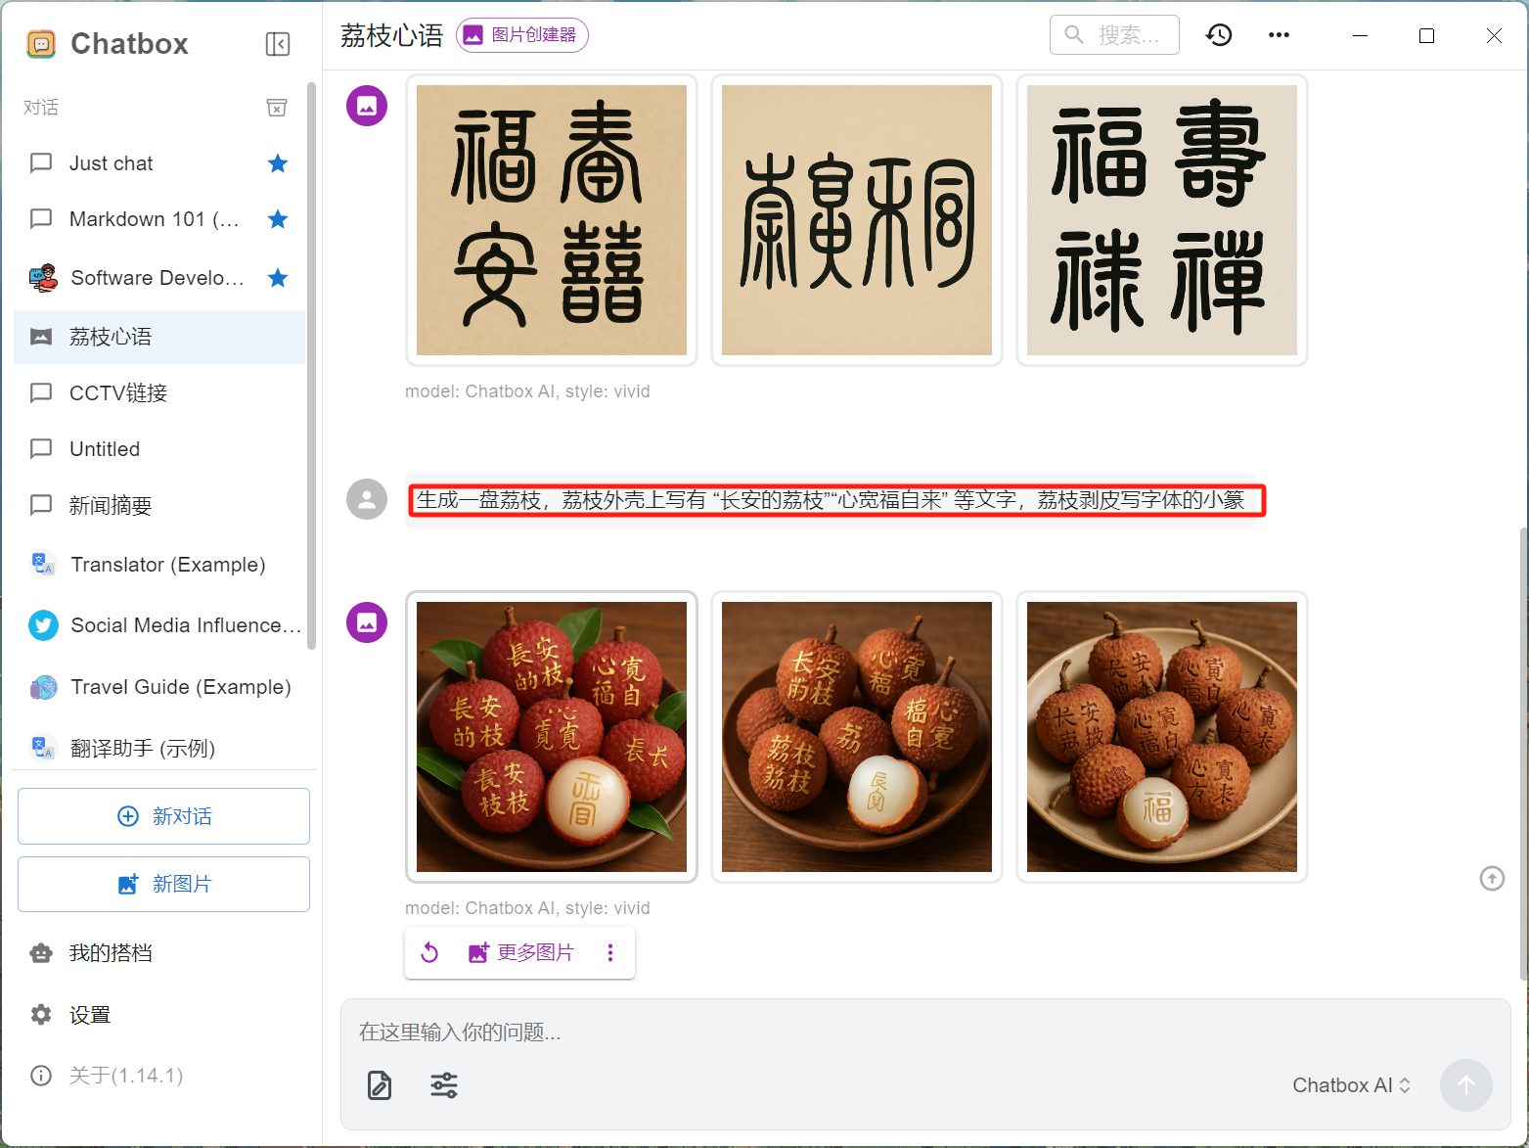Click the Untitled chat bubble icon
The height and width of the screenshot is (1148, 1529).
click(41, 449)
